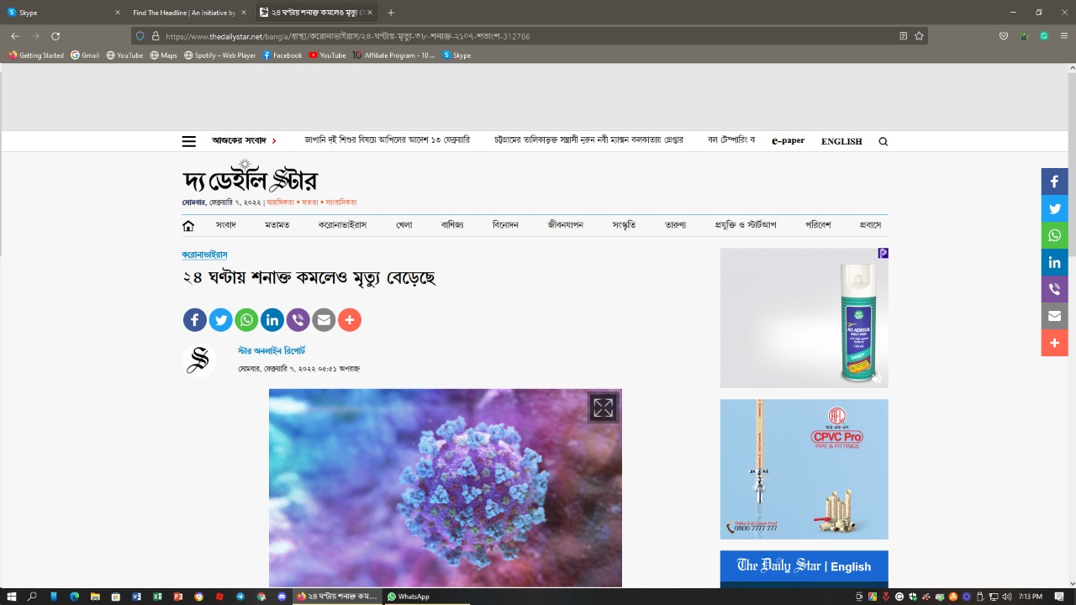Open the e-paper link in the header
Screen dimensions: 1076x605
click(x=788, y=141)
